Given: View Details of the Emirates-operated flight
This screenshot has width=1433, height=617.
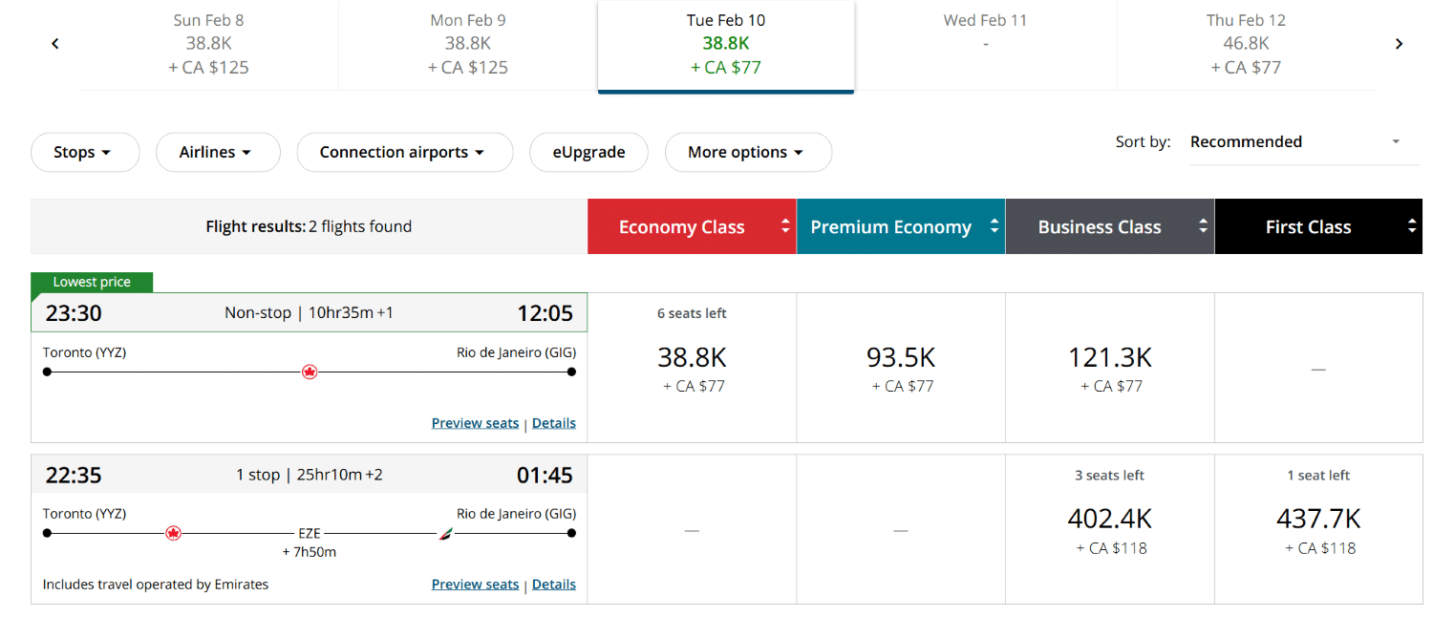Looking at the screenshot, I should [x=554, y=584].
